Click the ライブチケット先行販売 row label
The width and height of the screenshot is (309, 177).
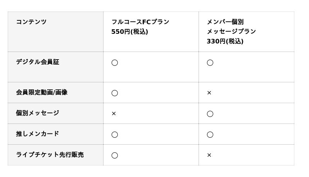(x=50, y=155)
